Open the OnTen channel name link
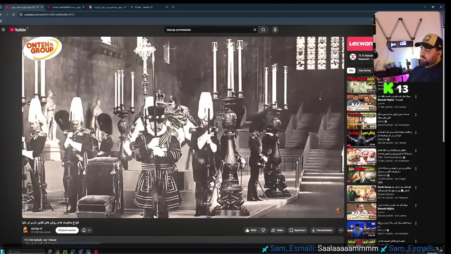 click(35, 229)
